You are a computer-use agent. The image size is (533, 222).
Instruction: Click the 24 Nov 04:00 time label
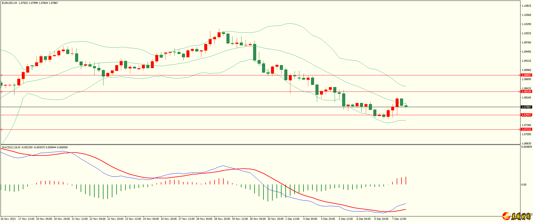click(151, 219)
